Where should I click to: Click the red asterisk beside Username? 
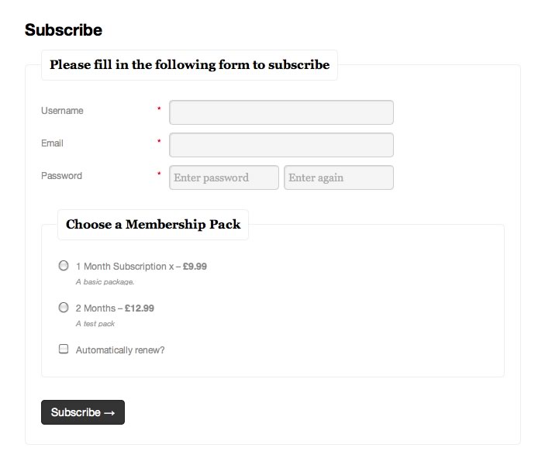(159, 109)
